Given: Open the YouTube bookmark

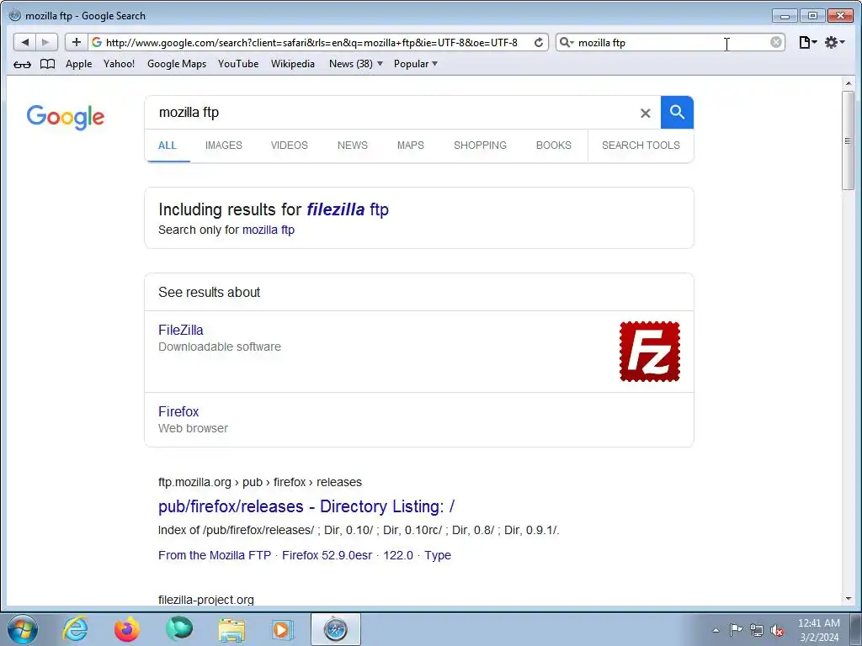Looking at the screenshot, I should tap(238, 64).
